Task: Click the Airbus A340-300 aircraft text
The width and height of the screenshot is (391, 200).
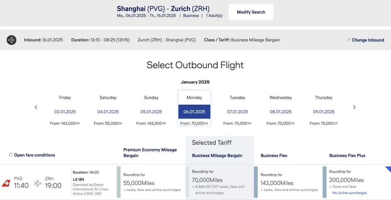Action: pyautogui.click(x=87, y=193)
